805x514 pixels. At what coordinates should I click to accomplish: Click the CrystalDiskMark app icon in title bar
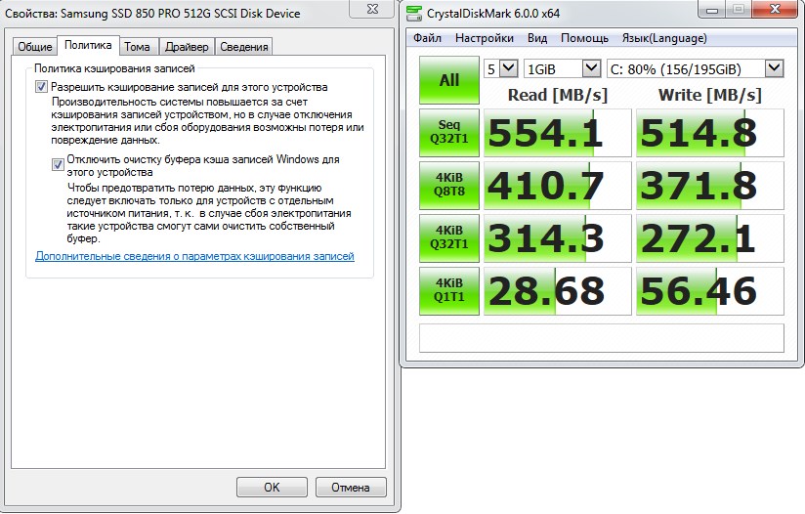(x=414, y=14)
